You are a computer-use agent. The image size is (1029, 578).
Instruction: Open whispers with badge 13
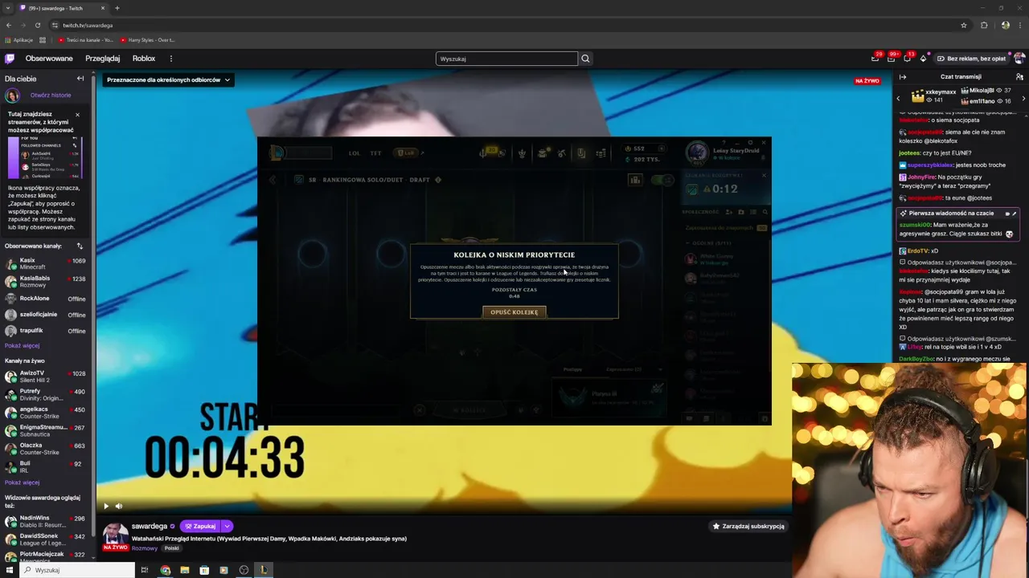[x=907, y=59]
